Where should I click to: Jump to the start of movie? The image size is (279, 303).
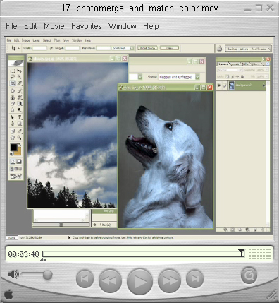pyautogui.click(x=85, y=279)
